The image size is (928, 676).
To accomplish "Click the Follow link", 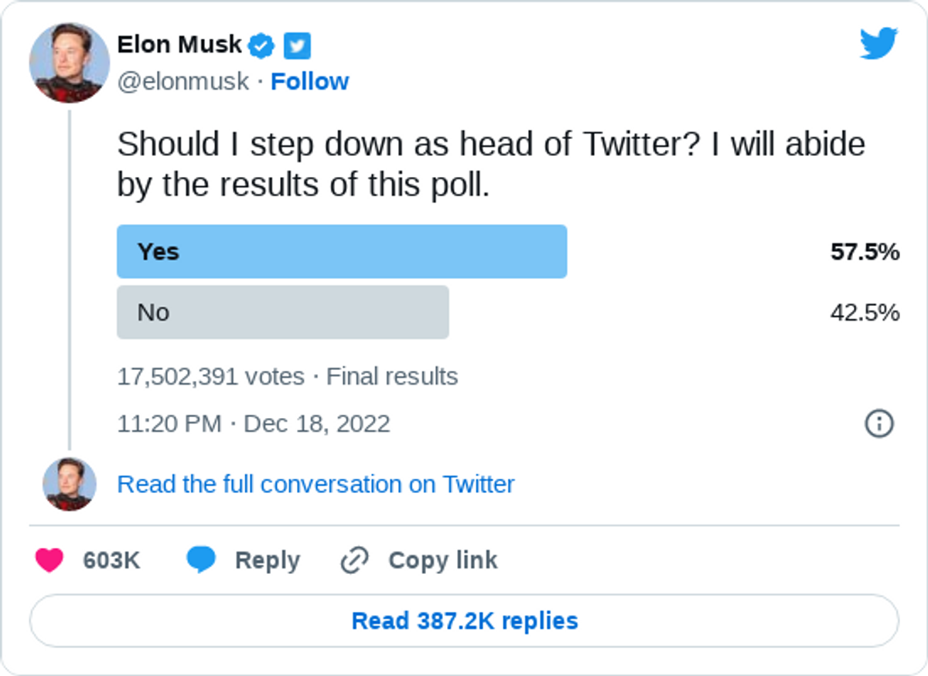I will 309,81.
